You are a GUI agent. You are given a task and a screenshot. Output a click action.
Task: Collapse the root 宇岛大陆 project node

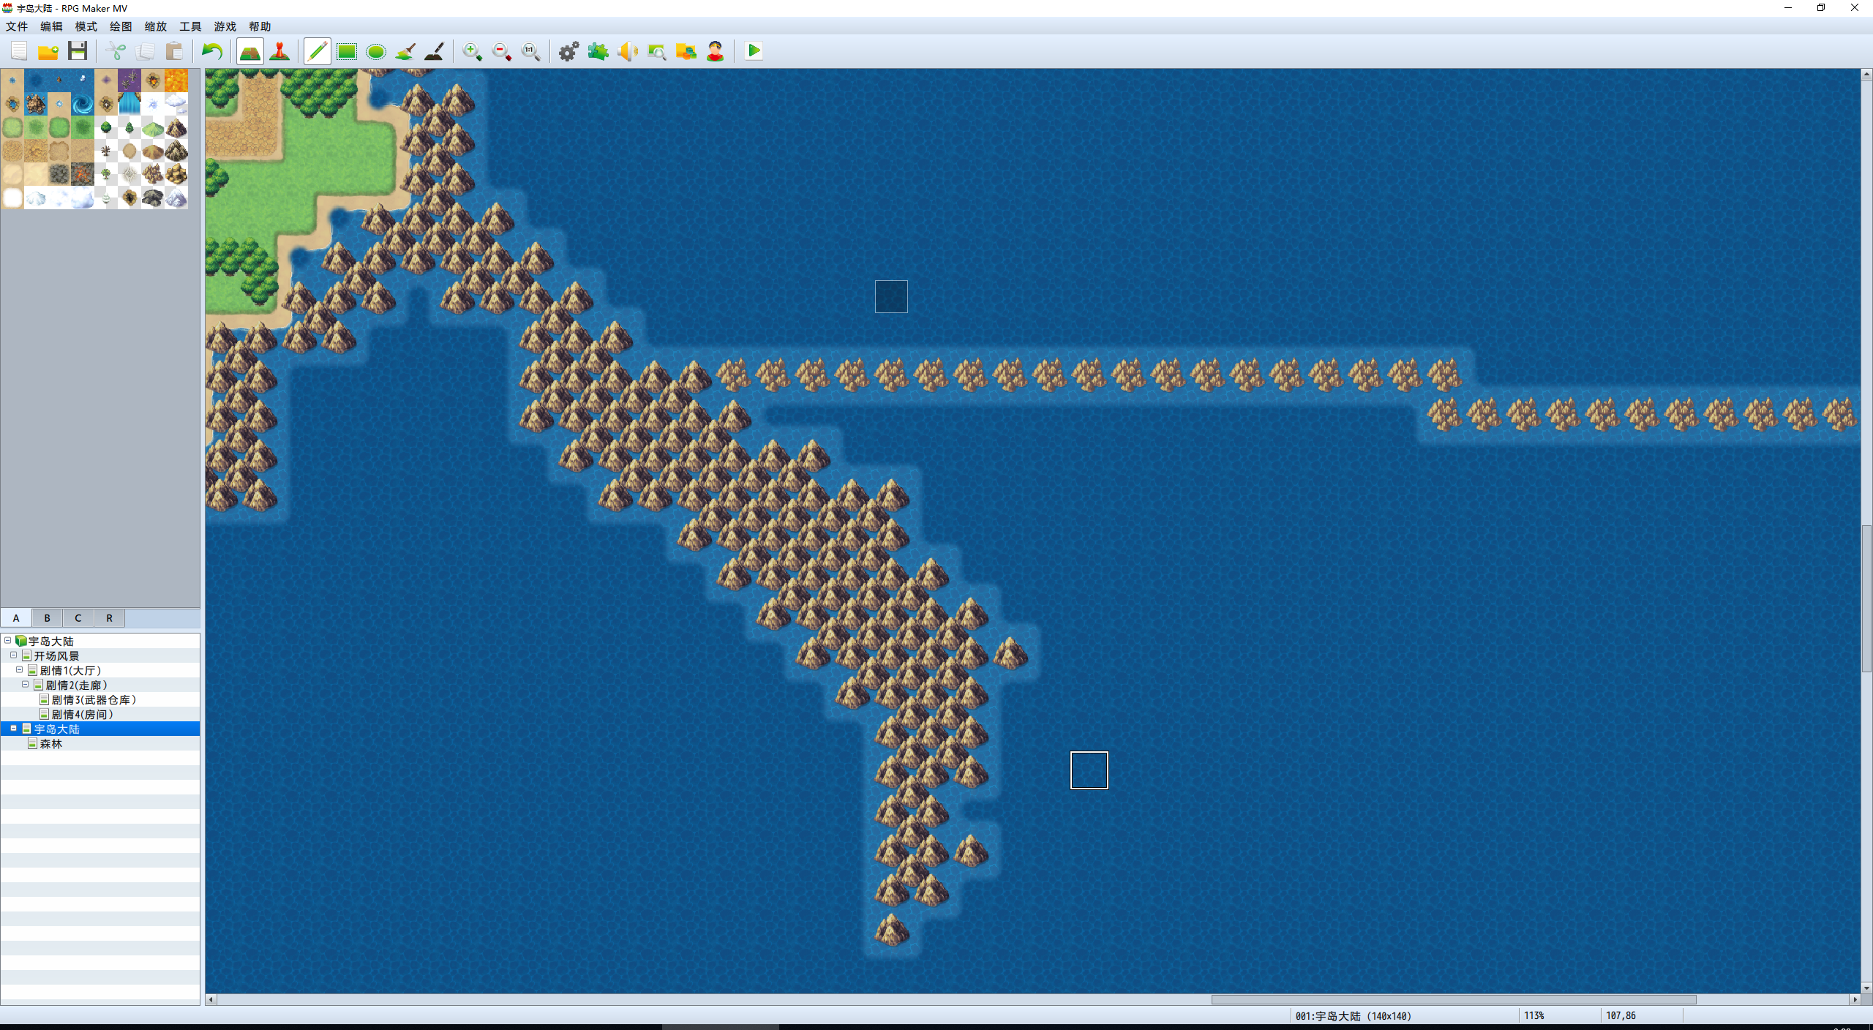(x=8, y=641)
